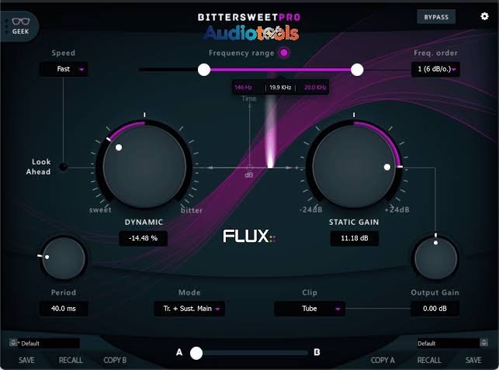Click the A/B morph slider handle
The height and width of the screenshot is (370, 499).
click(196, 353)
